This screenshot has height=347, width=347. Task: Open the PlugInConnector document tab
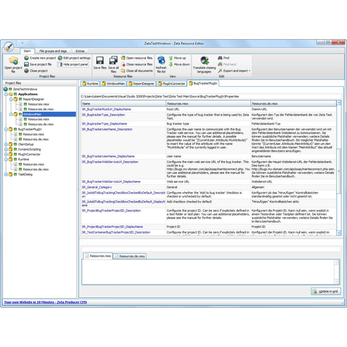(171, 83)
